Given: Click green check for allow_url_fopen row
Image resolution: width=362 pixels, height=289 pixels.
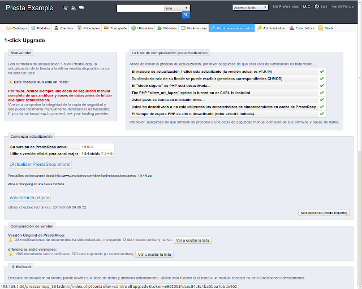Looking at the screenshot, I should (x=322, y=93).
